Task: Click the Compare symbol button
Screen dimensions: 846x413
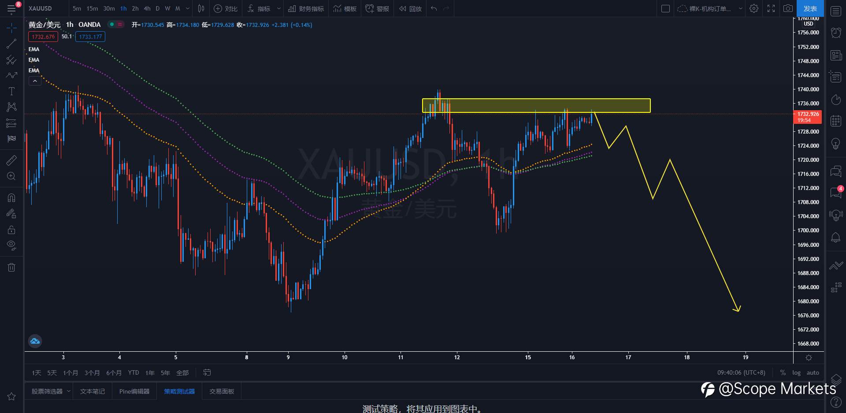Action: tap(226, 8)
